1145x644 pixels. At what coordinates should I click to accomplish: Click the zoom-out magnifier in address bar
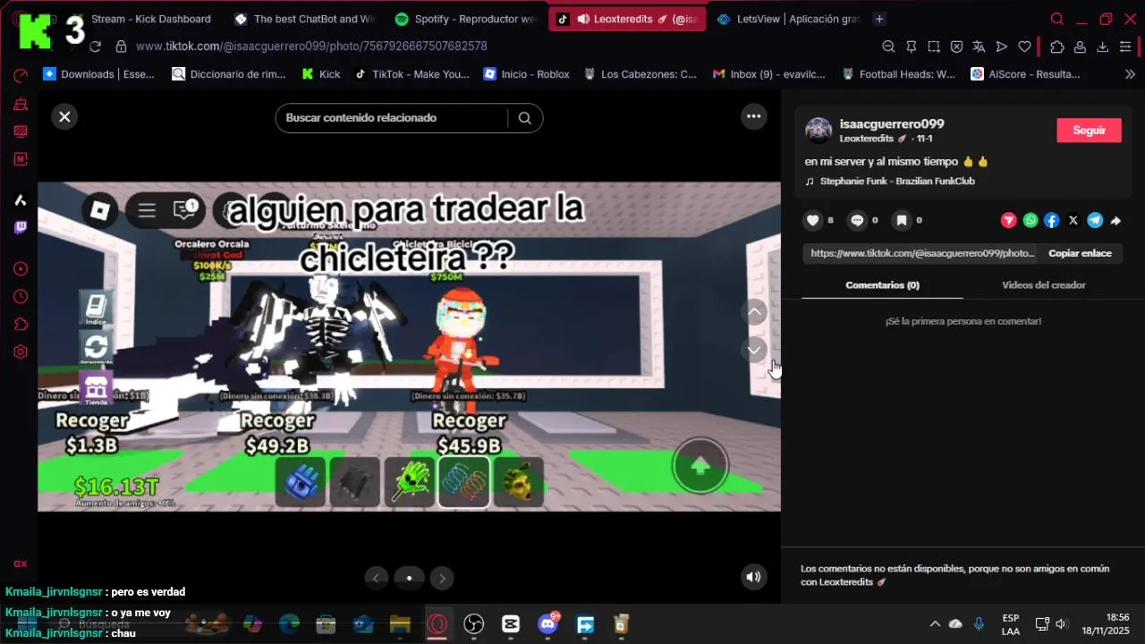[x=888, y=47]
